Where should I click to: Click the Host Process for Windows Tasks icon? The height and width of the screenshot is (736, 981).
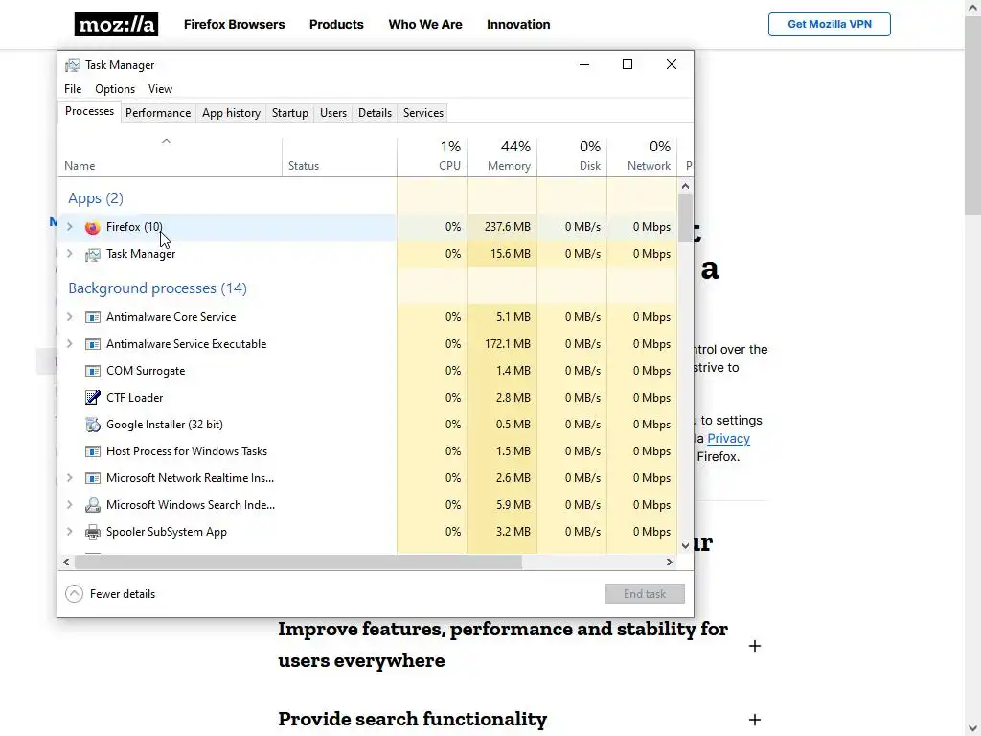[93, 451]
